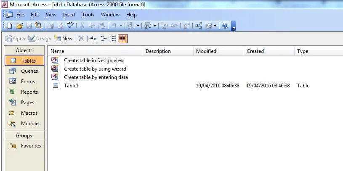Screen dimensions: 343x171
Task: Open the File menu
Action: pyautogui.click(x=20, y=15)
